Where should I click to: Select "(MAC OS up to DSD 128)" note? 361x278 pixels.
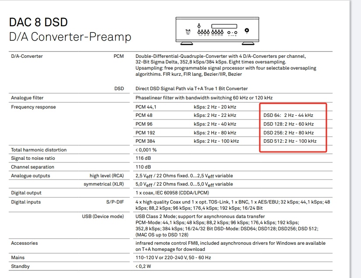pos(162,235)
